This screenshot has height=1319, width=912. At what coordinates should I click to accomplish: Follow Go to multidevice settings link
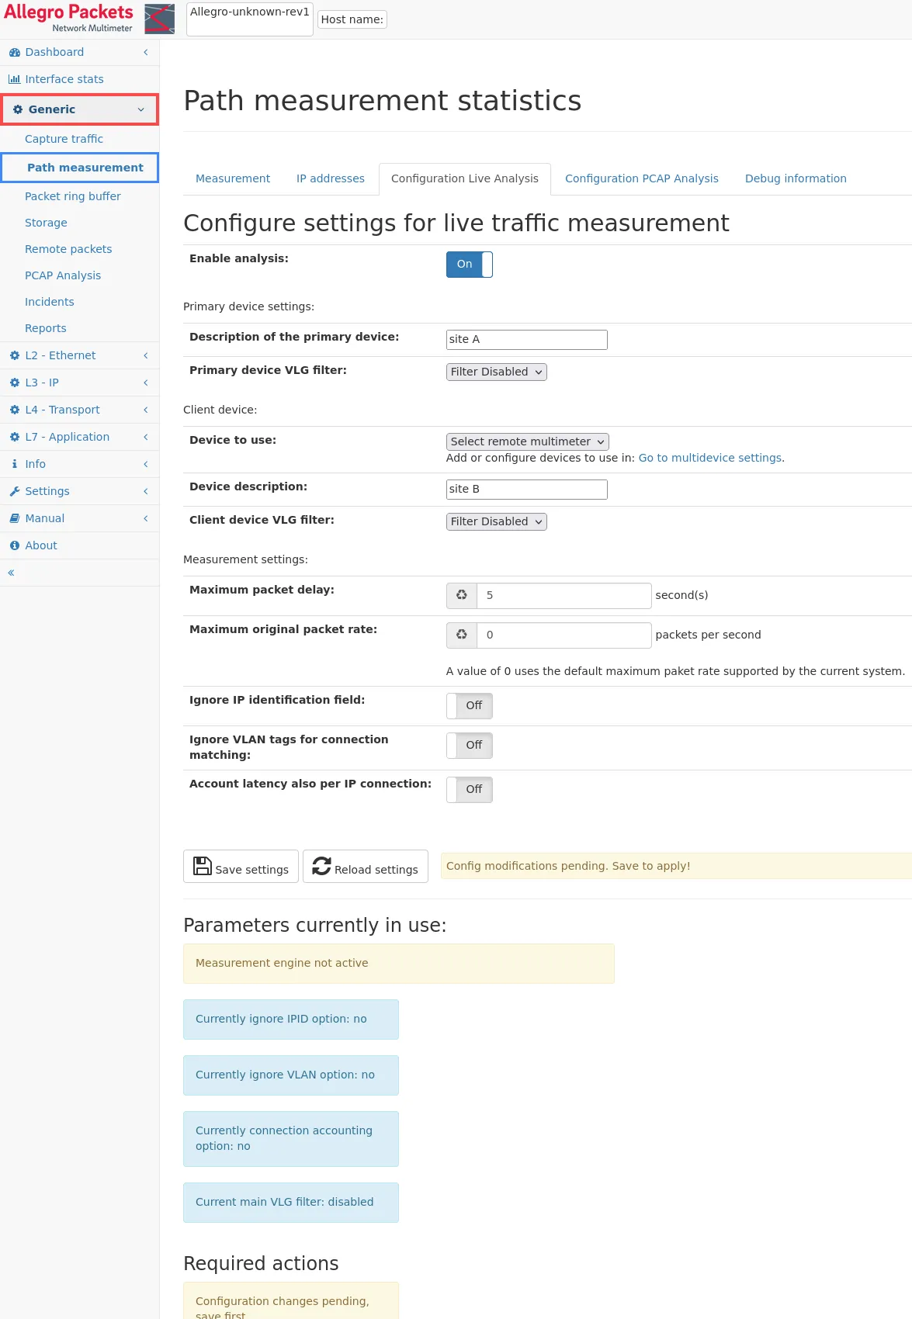click(709, 458)
